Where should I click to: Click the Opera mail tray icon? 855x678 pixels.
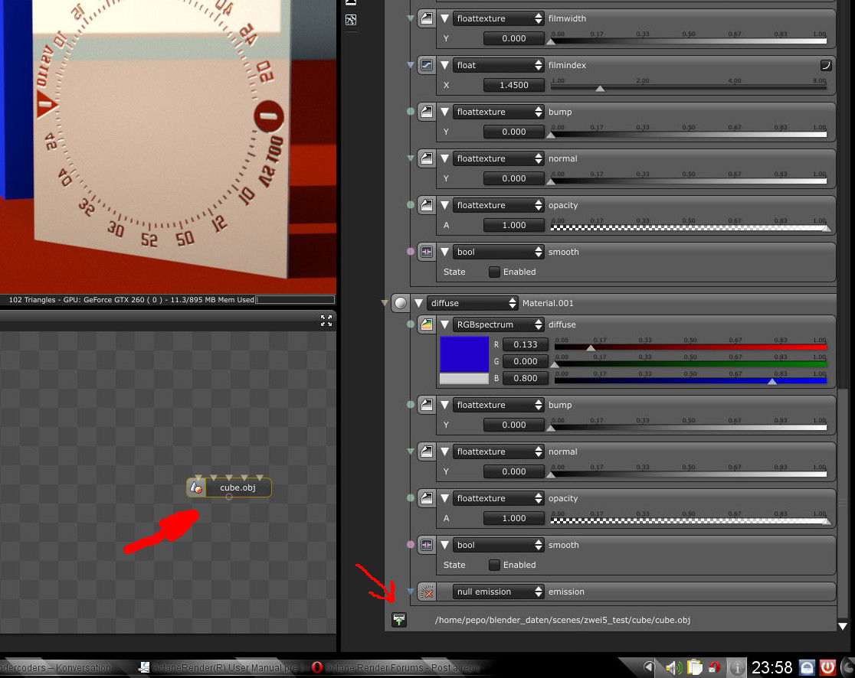tap(714, 667)
